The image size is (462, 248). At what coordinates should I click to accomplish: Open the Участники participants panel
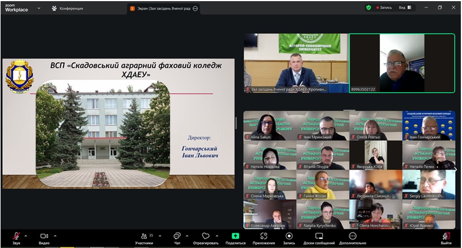(x=144, y=236)
